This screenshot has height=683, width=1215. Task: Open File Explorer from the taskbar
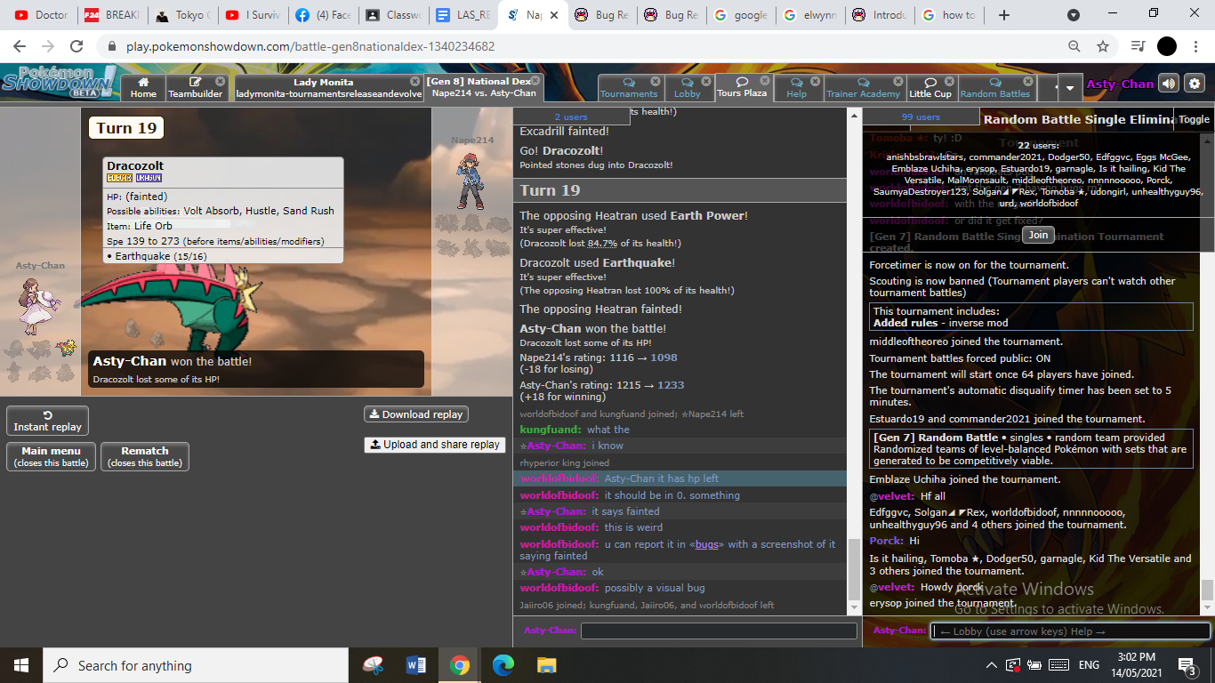coord(547,665)
